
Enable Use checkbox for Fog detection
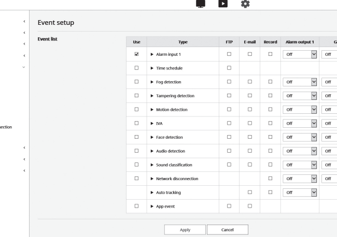136,82
